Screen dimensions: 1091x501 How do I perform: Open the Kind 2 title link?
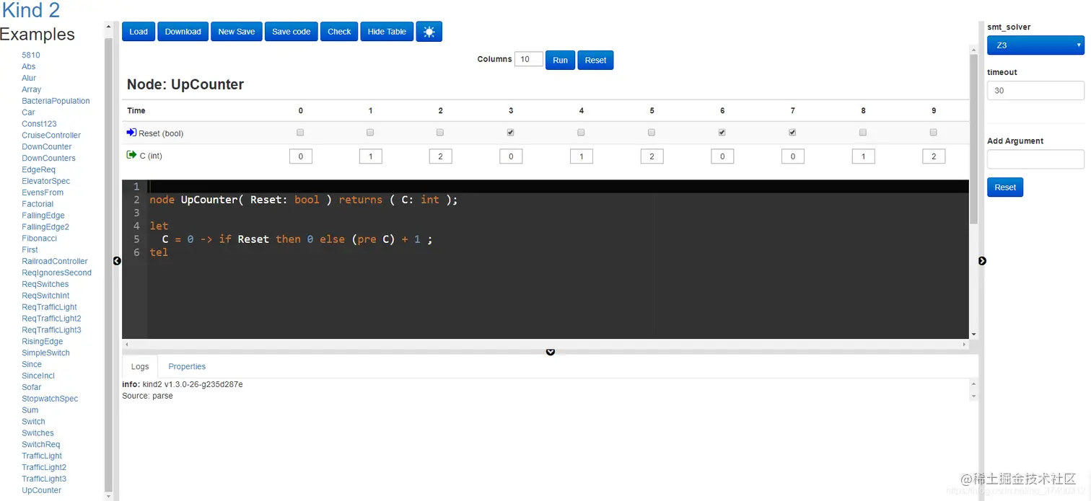[x=31, y=10]
